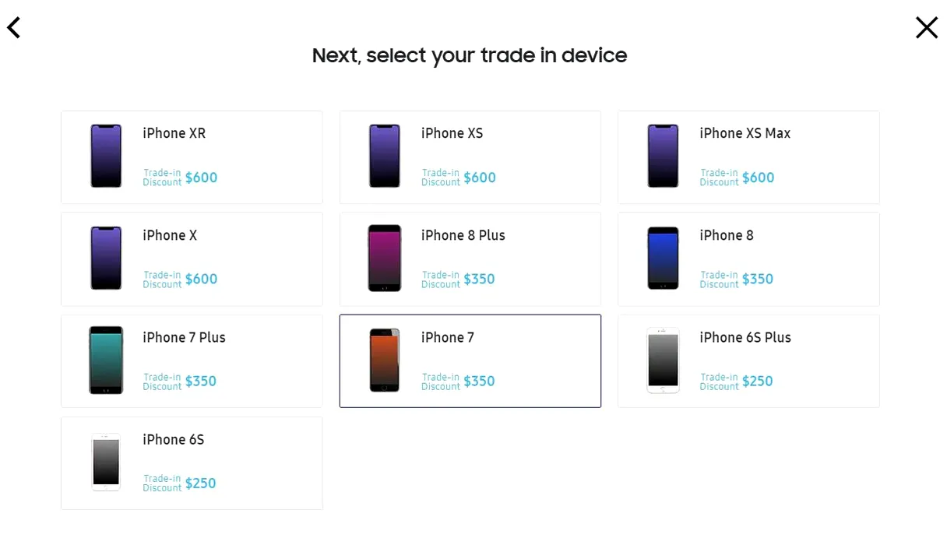Go back using the left arrow icon
The image size is (947, 545).
tap(14, 28)
